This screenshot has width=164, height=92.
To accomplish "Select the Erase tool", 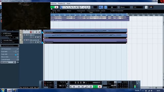I will point(71,7).
